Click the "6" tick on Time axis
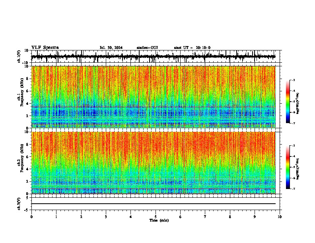Viewport: 315px width, 243px height. (x=181, y=217)
